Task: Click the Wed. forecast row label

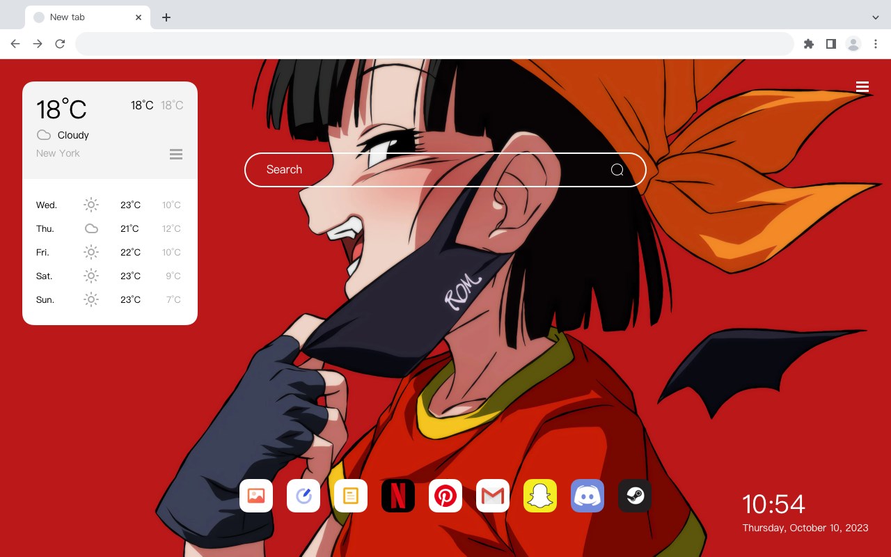Action: point(47,205)
